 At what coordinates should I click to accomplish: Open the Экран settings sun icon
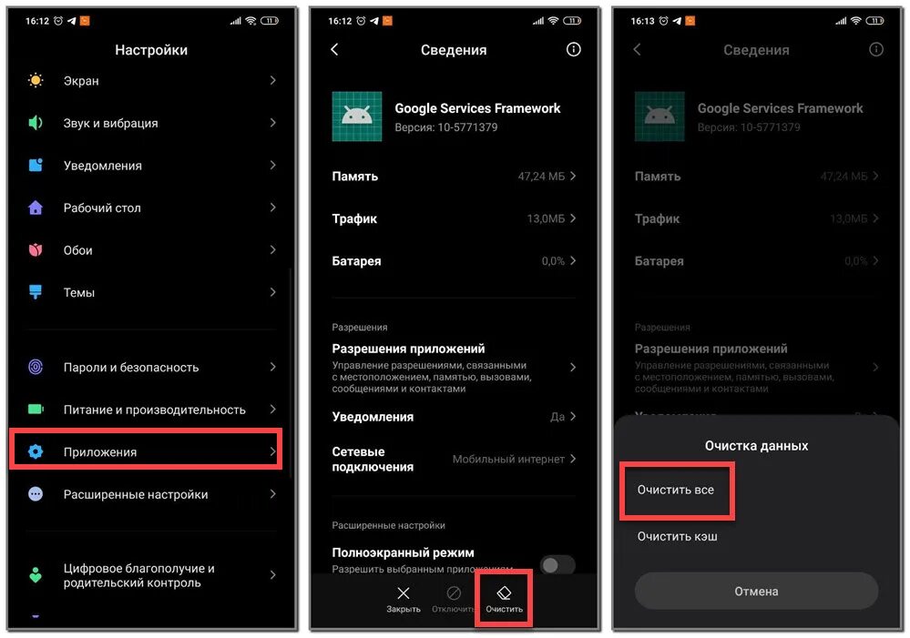tap(36, 80)
